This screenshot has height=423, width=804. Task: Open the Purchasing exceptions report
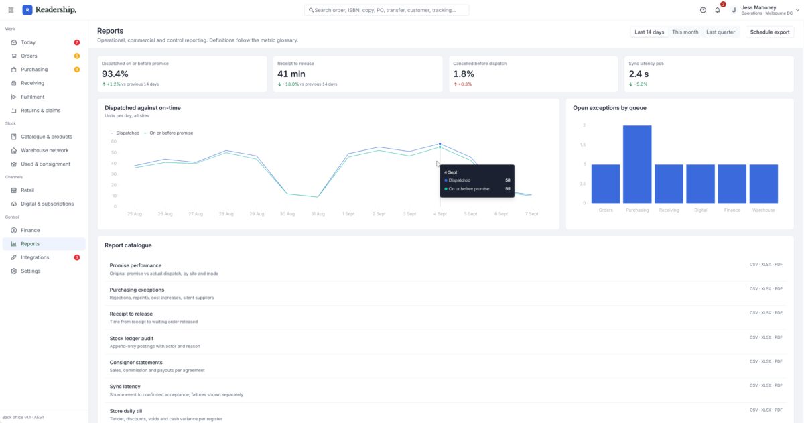pyautogui.click(x=446, y=294)
